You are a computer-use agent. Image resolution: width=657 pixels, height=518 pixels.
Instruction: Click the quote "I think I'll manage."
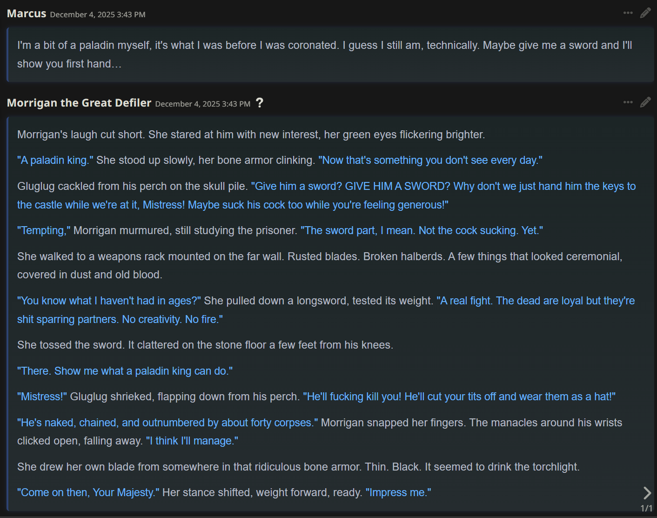(192, 441)
